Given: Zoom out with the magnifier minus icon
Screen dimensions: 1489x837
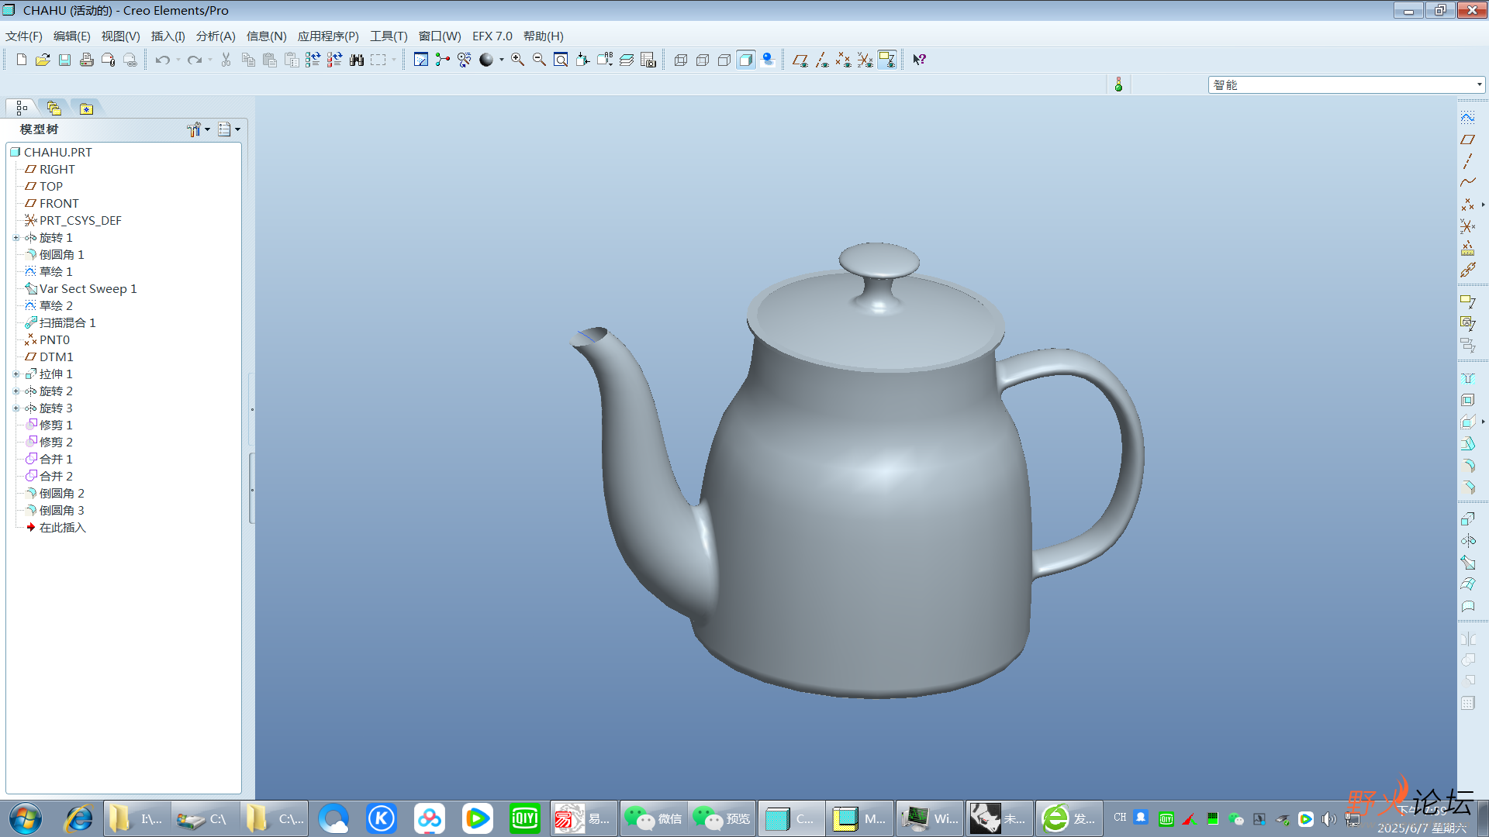Looking at the screenshot, I should 539,60.
